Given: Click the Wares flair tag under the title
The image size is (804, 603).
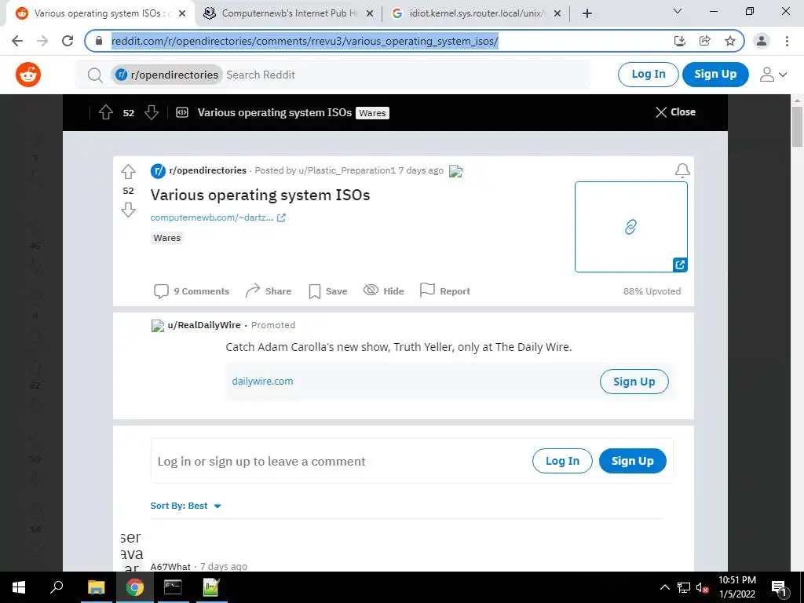Looking at the screenshot, I should pyautogui.click(x=167, y=238).
